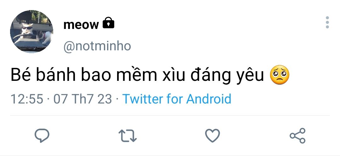Click the Twitter for Android source link

click(177, 99)
